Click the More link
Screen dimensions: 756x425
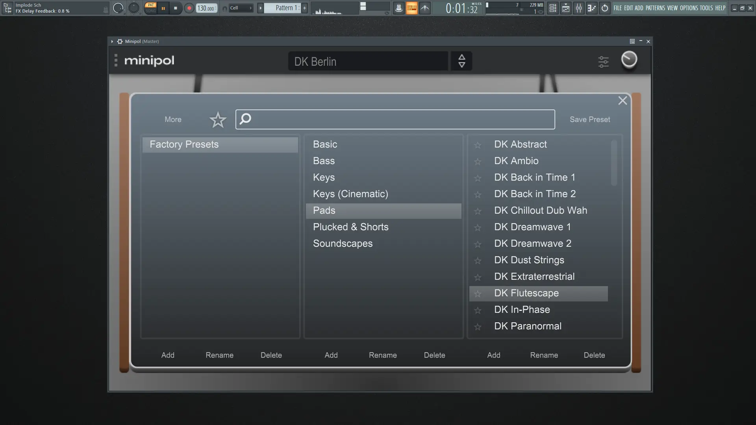173,120
